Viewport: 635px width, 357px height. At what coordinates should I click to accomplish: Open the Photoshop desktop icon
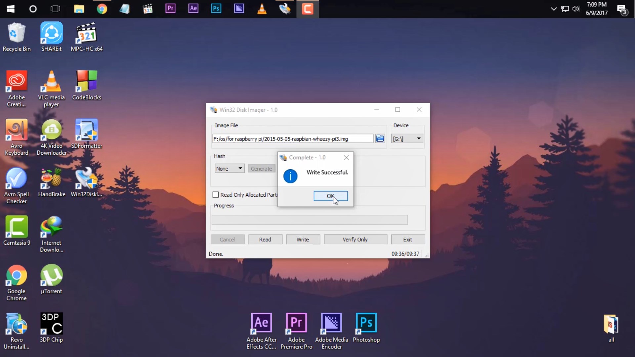[x=366, y=328]
